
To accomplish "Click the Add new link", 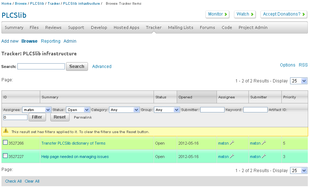I will click(x=10, y=41).
